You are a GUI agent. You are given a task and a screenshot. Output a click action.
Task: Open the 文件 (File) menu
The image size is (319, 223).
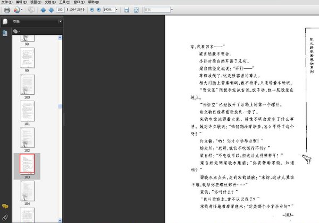6,2
